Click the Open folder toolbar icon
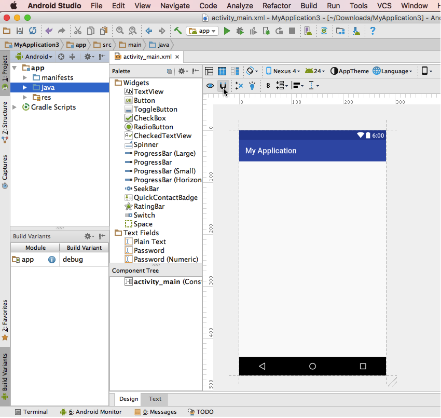The width and height of the screenshot is (441, 418). tap(7, 31)
